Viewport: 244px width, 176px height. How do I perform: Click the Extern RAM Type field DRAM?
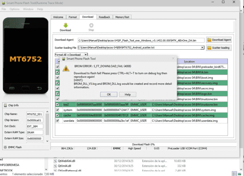click(x=35, y=132)
